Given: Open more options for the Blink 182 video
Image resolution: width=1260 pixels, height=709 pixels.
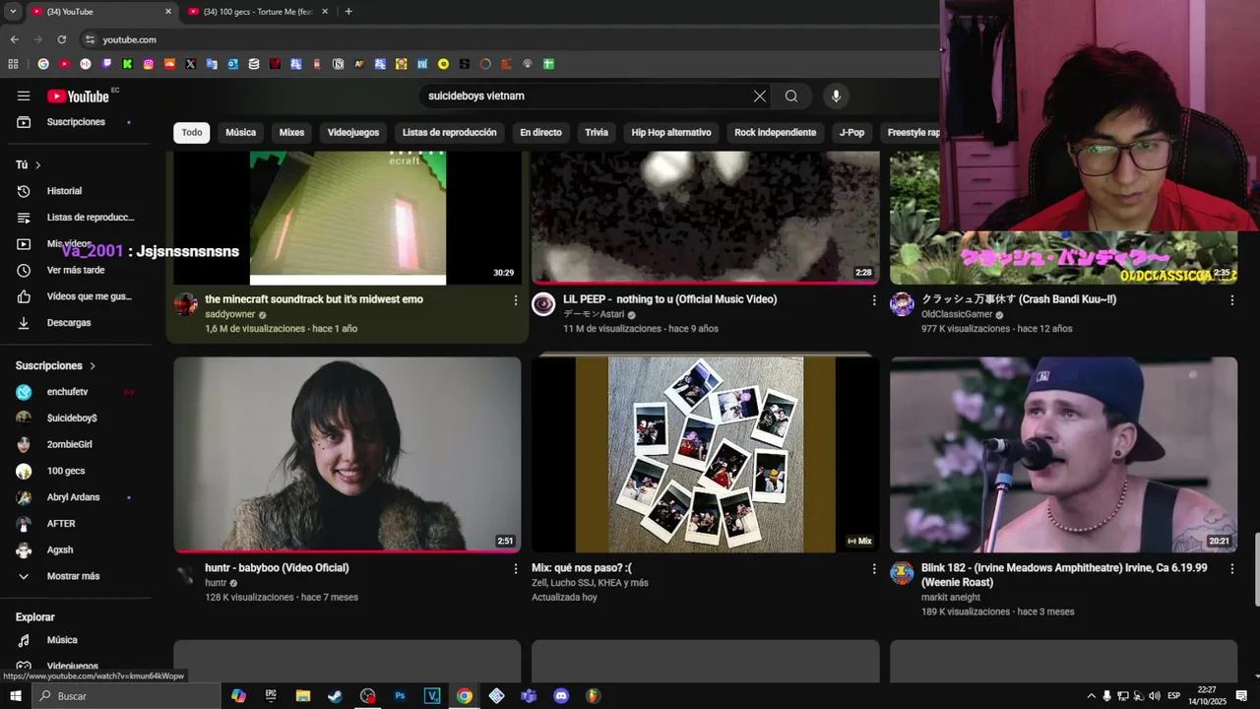Looking at the screenshot, I should pyautogui.click(x=1231, y=568).
